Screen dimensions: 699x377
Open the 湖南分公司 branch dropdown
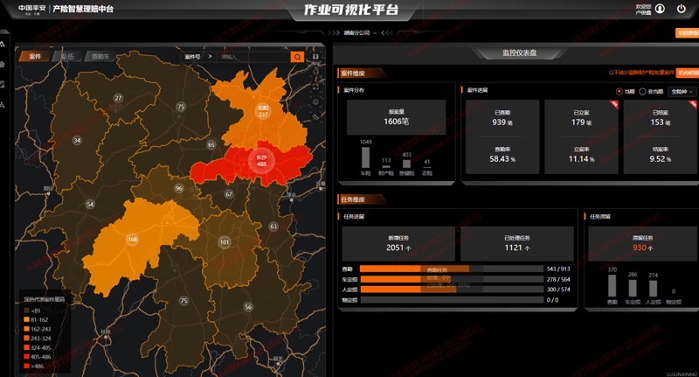coord(360,33)
